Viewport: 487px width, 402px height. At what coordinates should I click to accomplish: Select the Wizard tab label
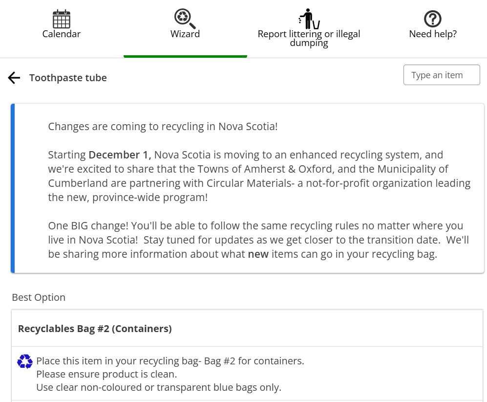point(185,34)
